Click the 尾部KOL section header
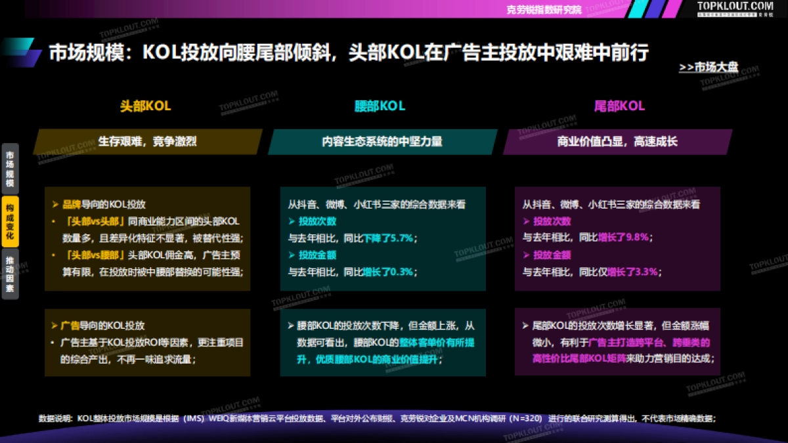788x443 pixels. click(619, 105)
